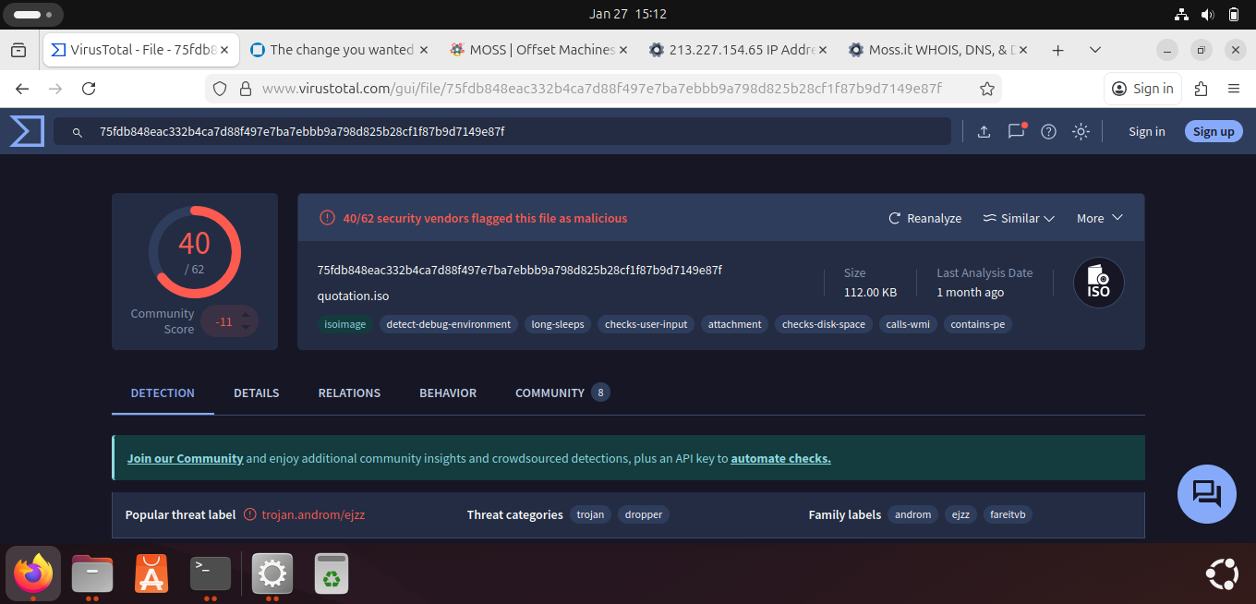Toggle the light/dark theme sun icon
1256x604 pixels.
(1081, 132)
